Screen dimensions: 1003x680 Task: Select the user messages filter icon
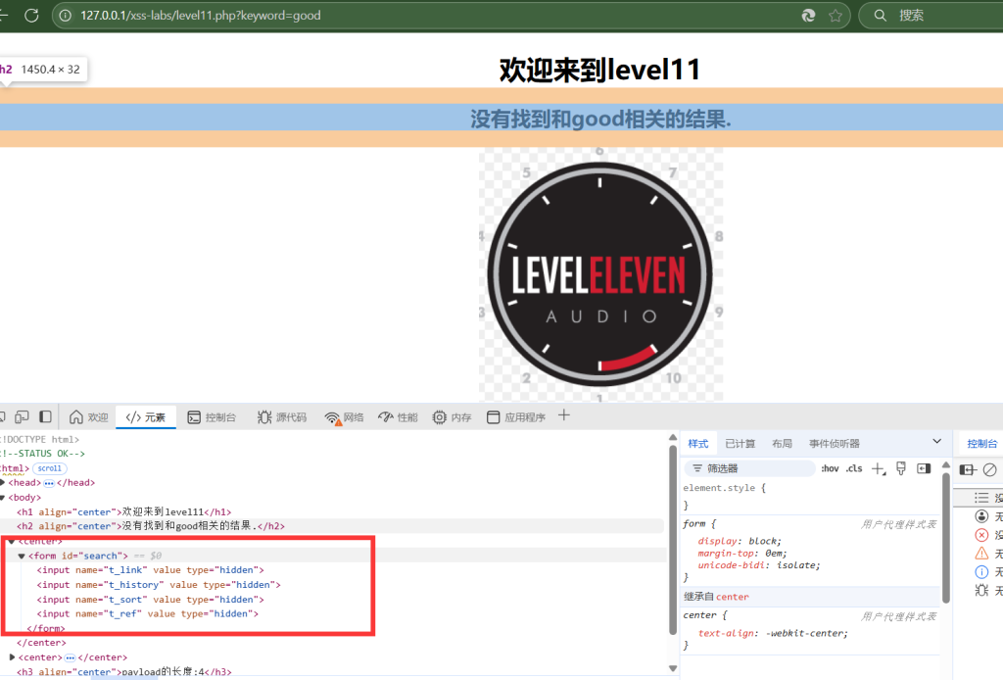981,516
